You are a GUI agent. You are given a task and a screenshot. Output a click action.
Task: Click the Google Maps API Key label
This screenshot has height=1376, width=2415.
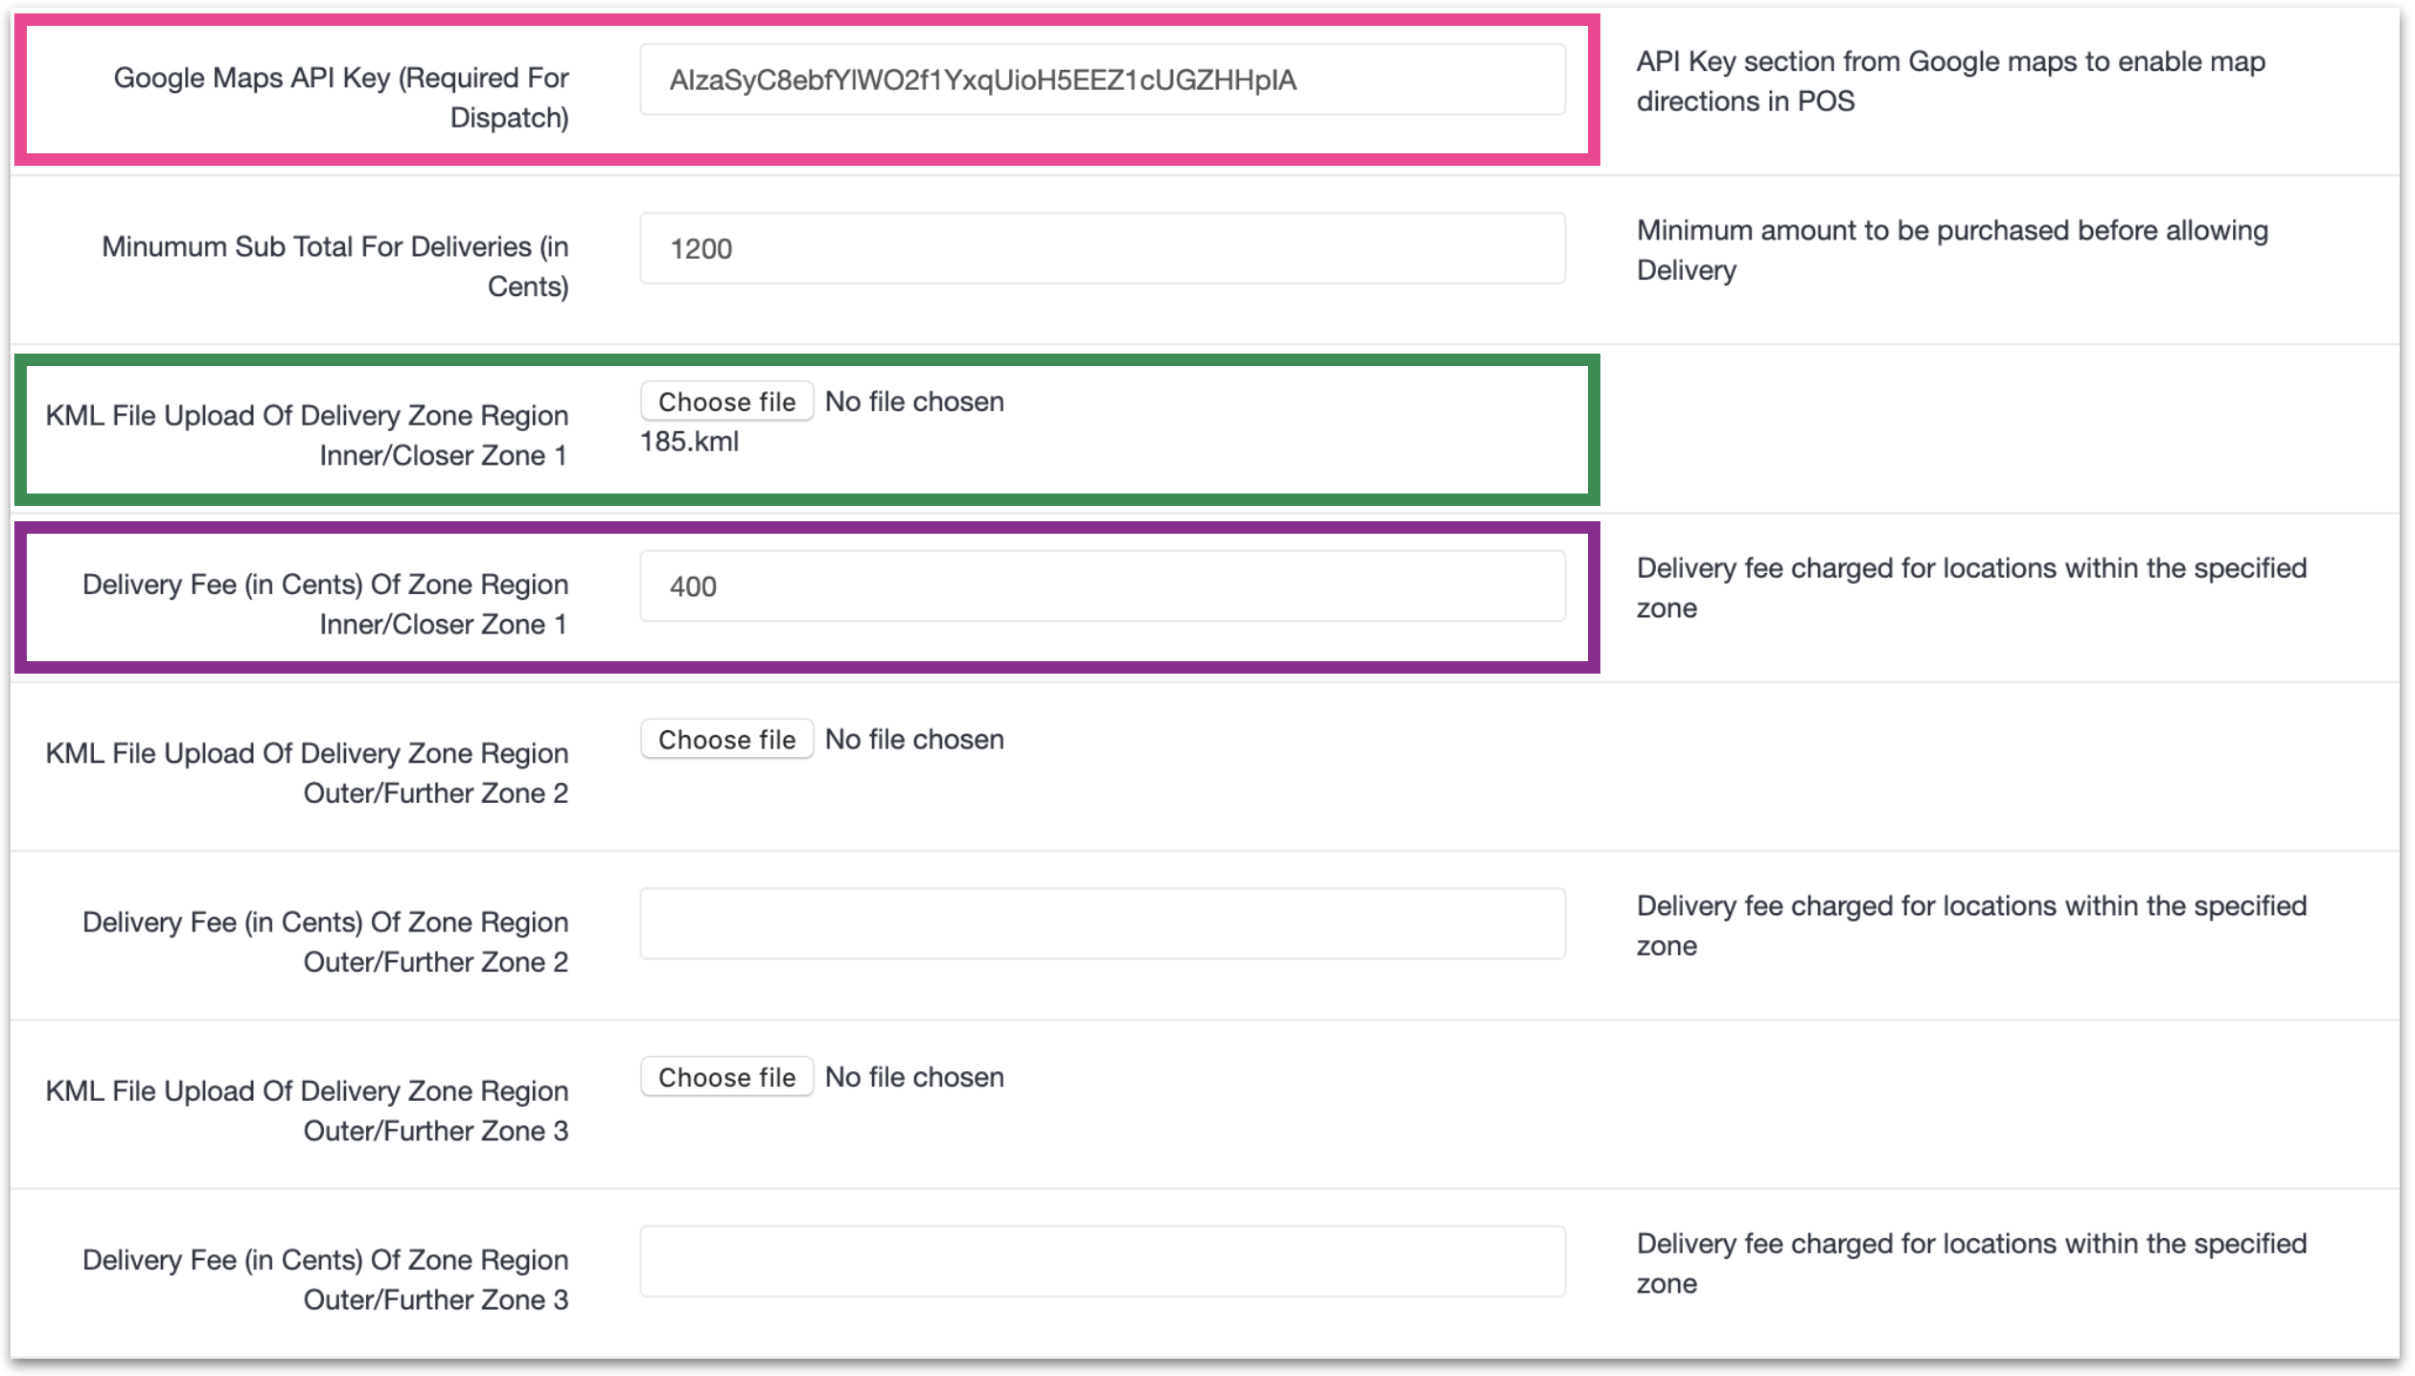[x=341, y=97]
